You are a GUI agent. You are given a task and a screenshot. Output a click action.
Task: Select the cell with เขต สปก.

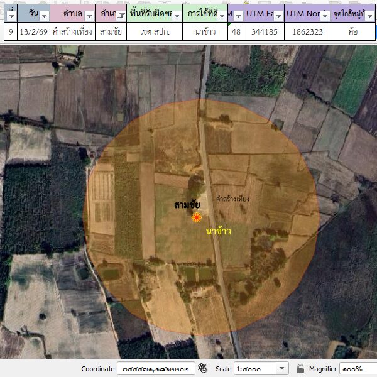(154, 31)
